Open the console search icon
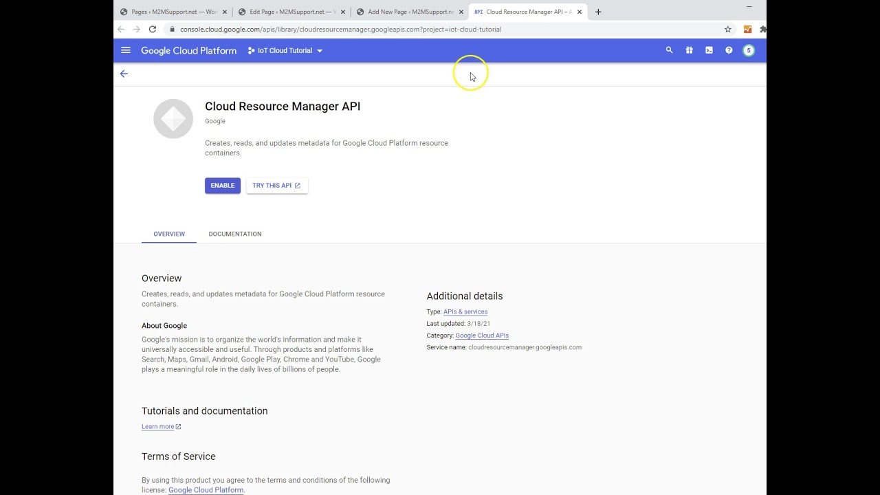The image size is (880, 495). coord(669,50)
